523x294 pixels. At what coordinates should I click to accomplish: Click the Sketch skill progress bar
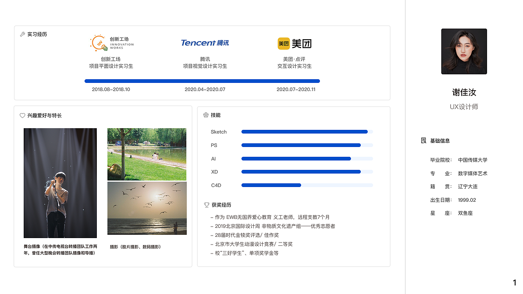(x=307, y=132)
